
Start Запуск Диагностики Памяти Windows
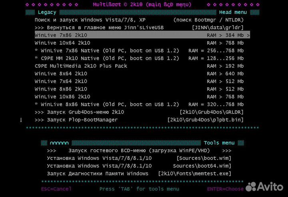pyautogui.click(x=139, y=174)
